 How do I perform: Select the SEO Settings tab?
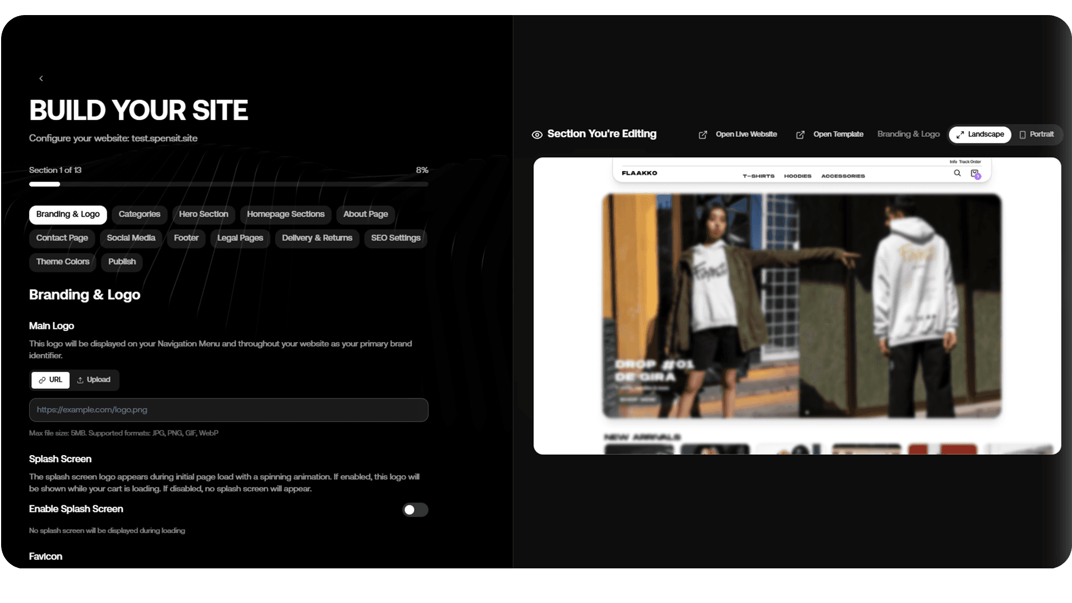(x=396, y=238)
